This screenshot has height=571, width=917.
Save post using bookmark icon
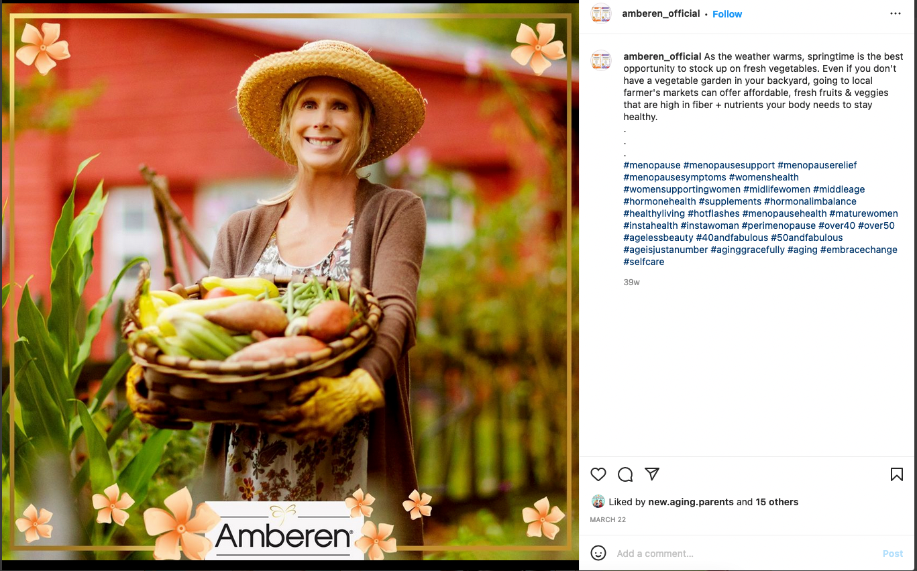[896, 474]
